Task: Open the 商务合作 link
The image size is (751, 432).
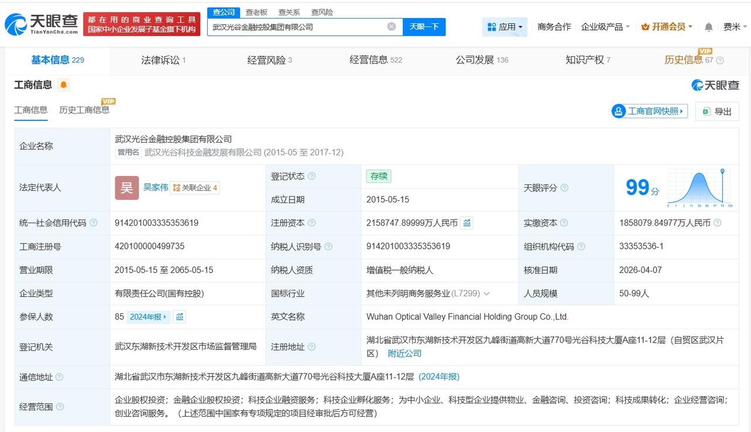Action: (554, 27)
